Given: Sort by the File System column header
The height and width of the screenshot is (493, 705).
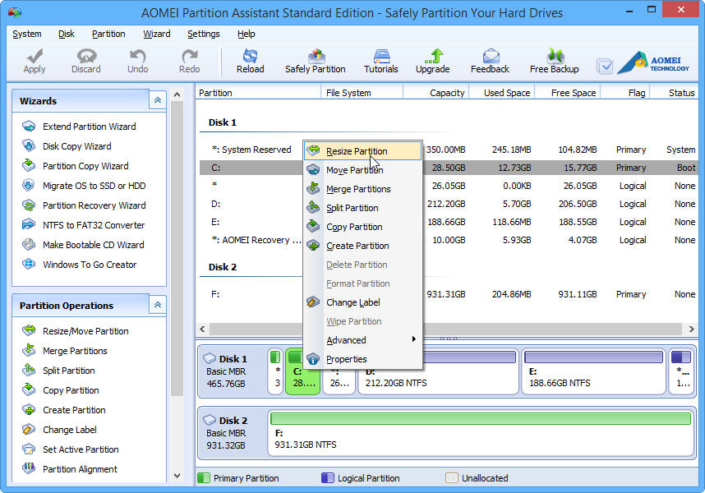Looking at the screenshot, I should click(362, 93).
